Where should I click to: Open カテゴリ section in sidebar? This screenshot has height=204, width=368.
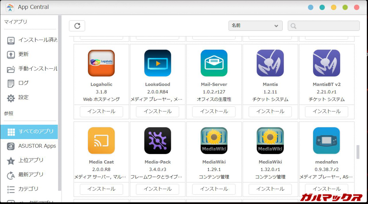click(x=28, y=189)
